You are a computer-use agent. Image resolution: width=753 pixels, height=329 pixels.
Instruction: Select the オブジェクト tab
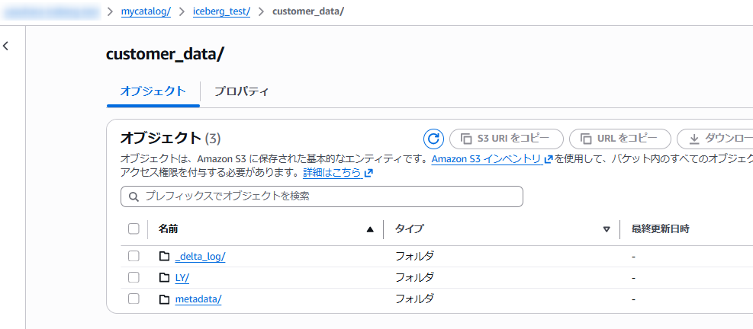click(153, 91)
